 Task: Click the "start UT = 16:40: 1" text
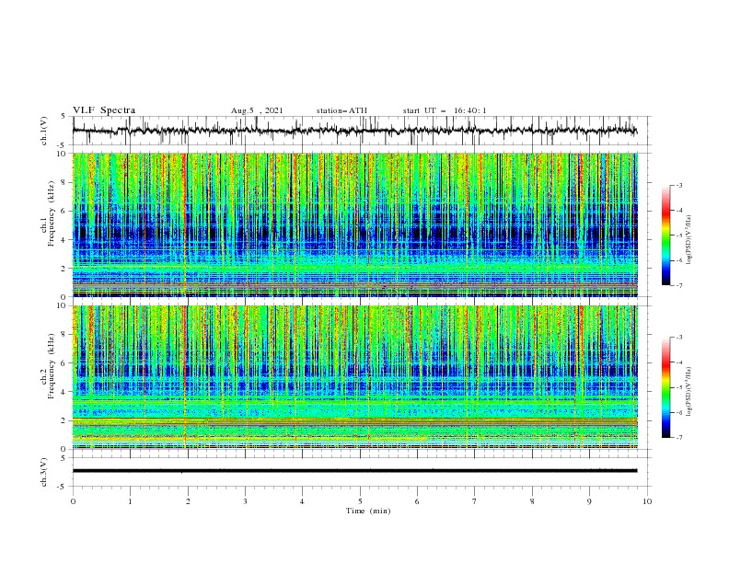pos(445,110)
